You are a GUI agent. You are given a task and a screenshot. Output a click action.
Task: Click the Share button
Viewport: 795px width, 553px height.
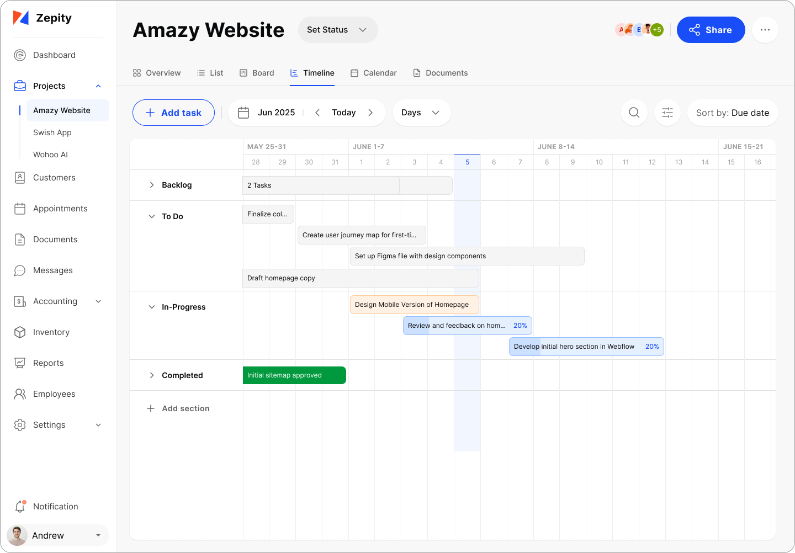pos(711,30)
